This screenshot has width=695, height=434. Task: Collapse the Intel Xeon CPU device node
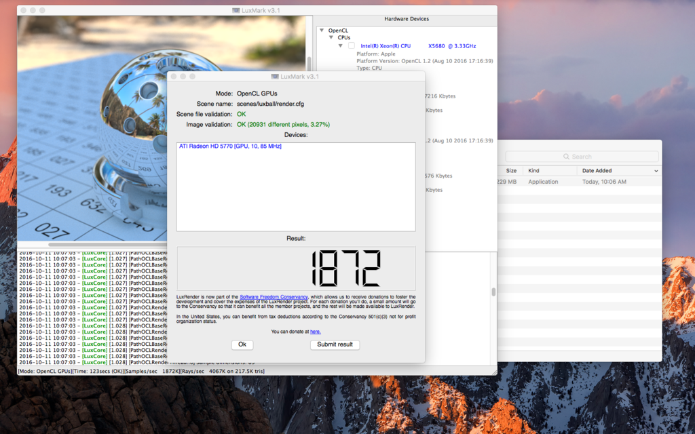coord(341,45)
